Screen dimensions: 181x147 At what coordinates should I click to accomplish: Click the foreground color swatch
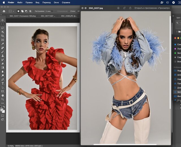(x=2, y=110)
